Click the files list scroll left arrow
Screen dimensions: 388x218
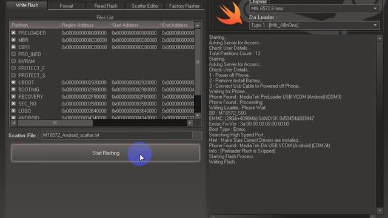click(13, 123)
